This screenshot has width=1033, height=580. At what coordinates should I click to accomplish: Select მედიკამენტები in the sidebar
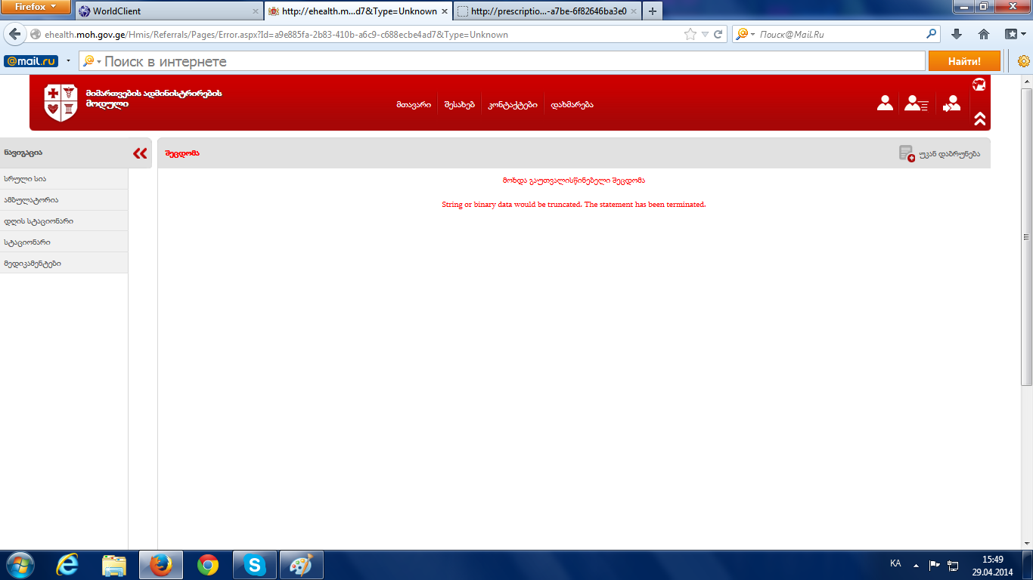pos(33,264)
